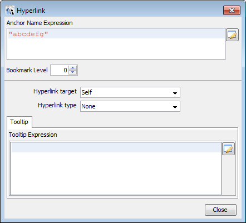Open the Hyperlink type dropdown
This screenshot has height=223, width=246.
[x=130, y=106]
